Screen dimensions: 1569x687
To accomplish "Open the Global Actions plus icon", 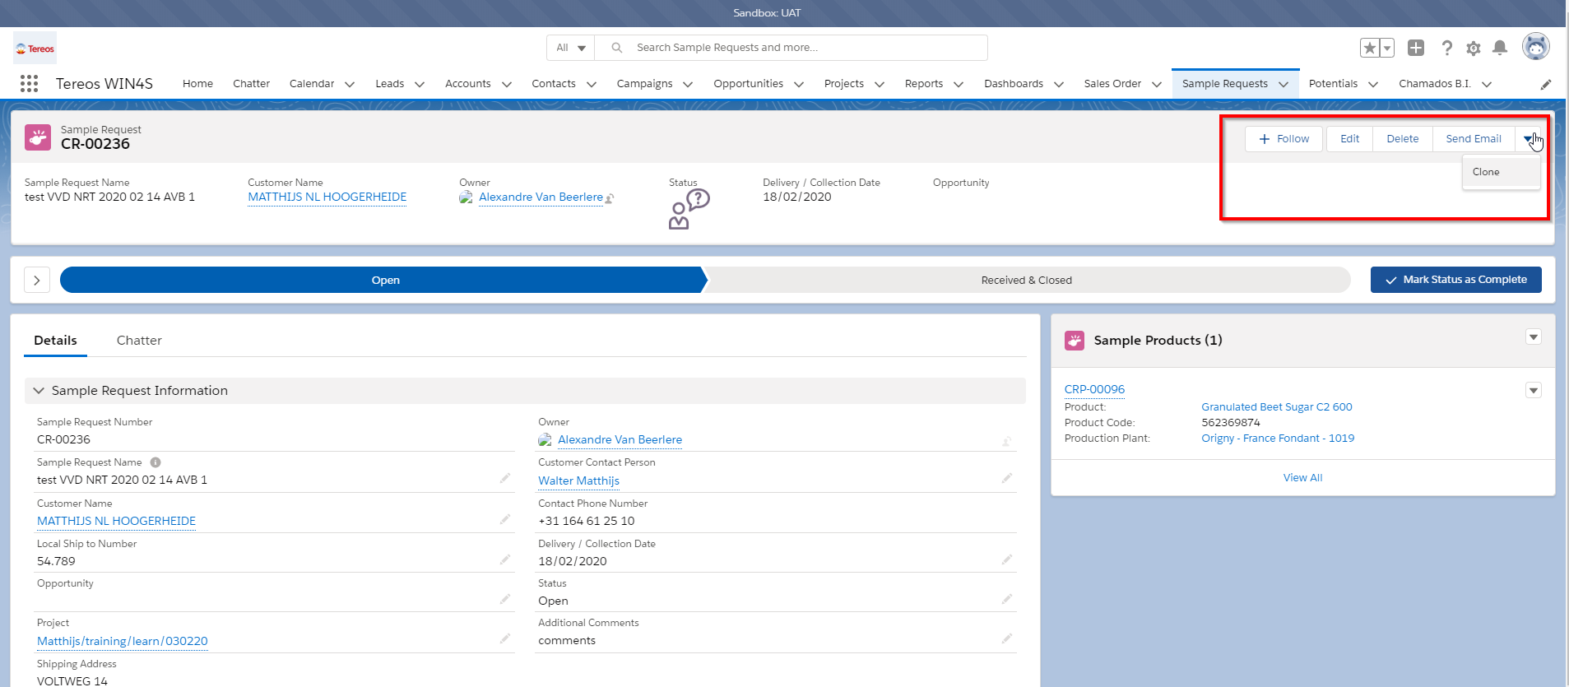I will (1415, 48).
